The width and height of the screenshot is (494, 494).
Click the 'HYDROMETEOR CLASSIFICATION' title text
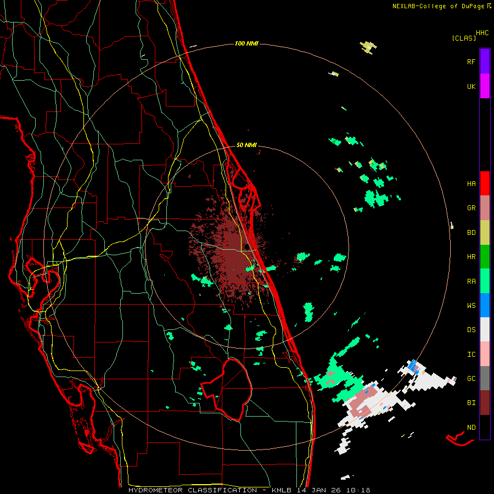point(193,490)
